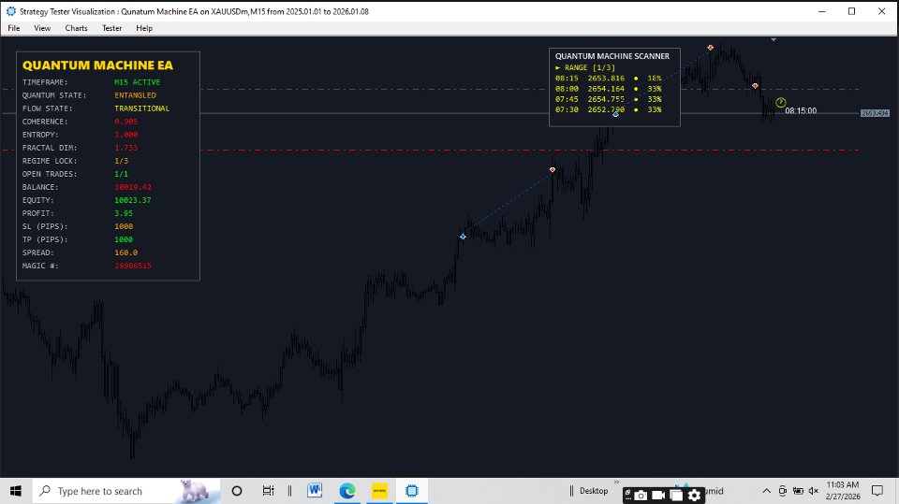Open the taskbar clock and date
899x504 pixels.
click(842, 491)
